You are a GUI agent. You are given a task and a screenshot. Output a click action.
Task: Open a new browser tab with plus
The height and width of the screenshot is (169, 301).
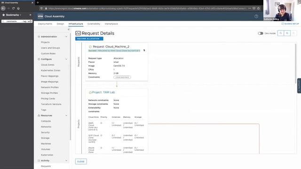(38, 2)
